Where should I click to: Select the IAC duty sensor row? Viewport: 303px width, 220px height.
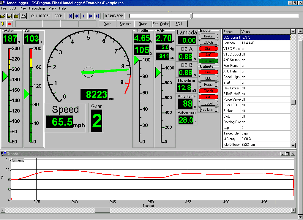point(256,139)
